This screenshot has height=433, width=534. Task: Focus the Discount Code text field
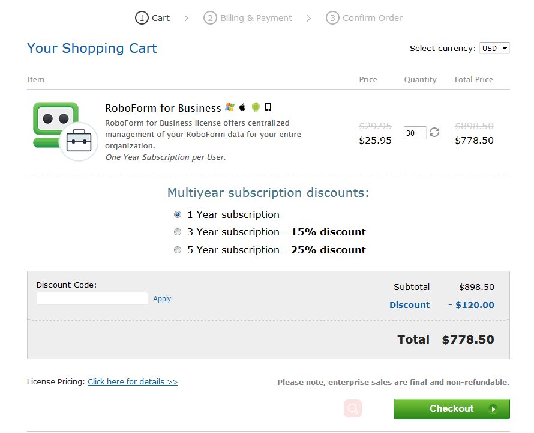coord(92,298)
